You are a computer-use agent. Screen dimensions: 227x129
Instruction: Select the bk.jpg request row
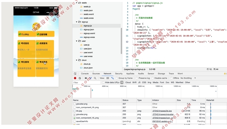pyautogui.click(x=150, y=111)
